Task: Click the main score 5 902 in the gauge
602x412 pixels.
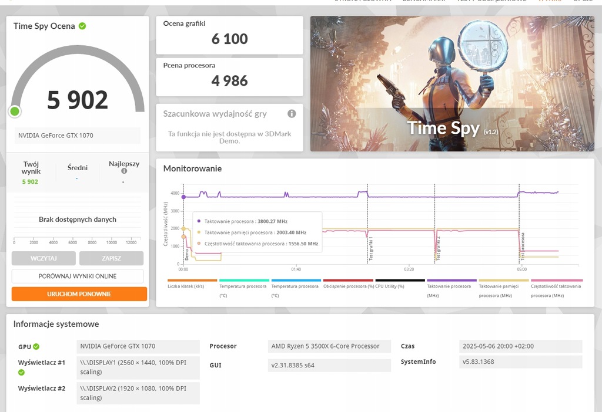Action: pyautogui.click(x=78, y=100)
